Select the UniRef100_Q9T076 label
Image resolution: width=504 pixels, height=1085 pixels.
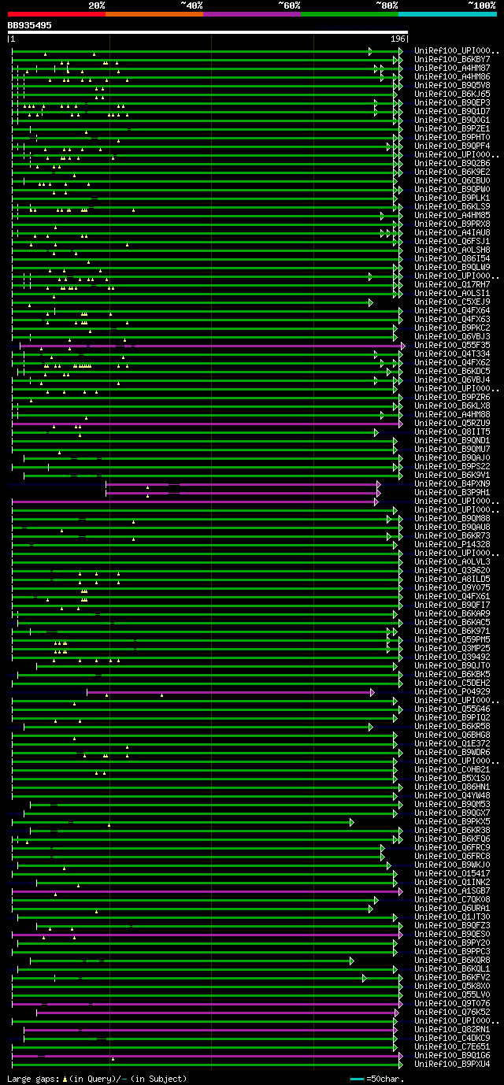pyautogui.click(x=452, y=1003)
